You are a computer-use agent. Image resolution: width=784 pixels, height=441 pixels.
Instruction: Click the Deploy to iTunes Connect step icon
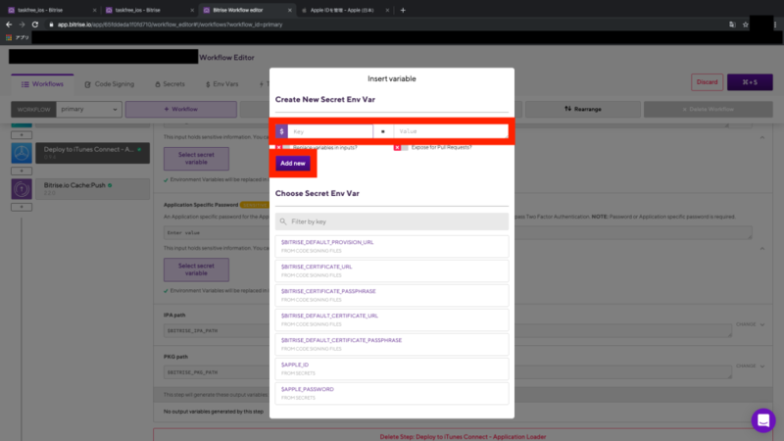[x=22, y=154]
